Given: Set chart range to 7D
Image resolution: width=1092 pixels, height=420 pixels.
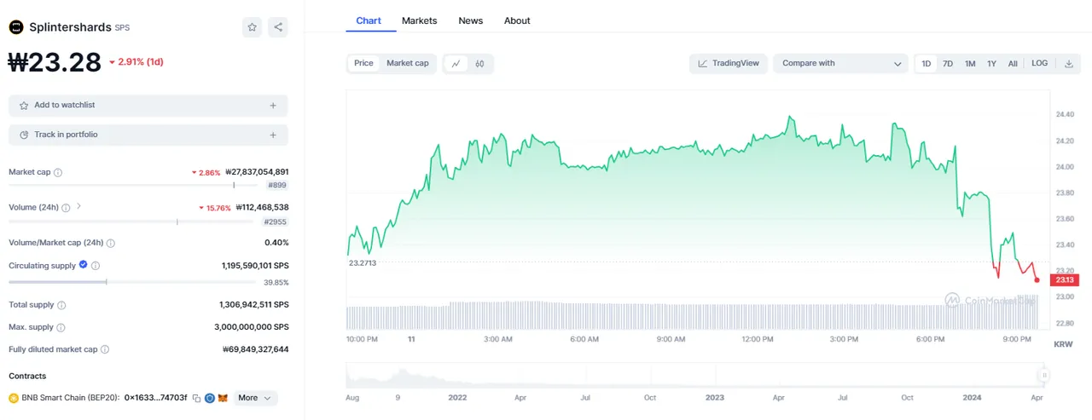Looking at the screenshot, I should coord(948,63).
